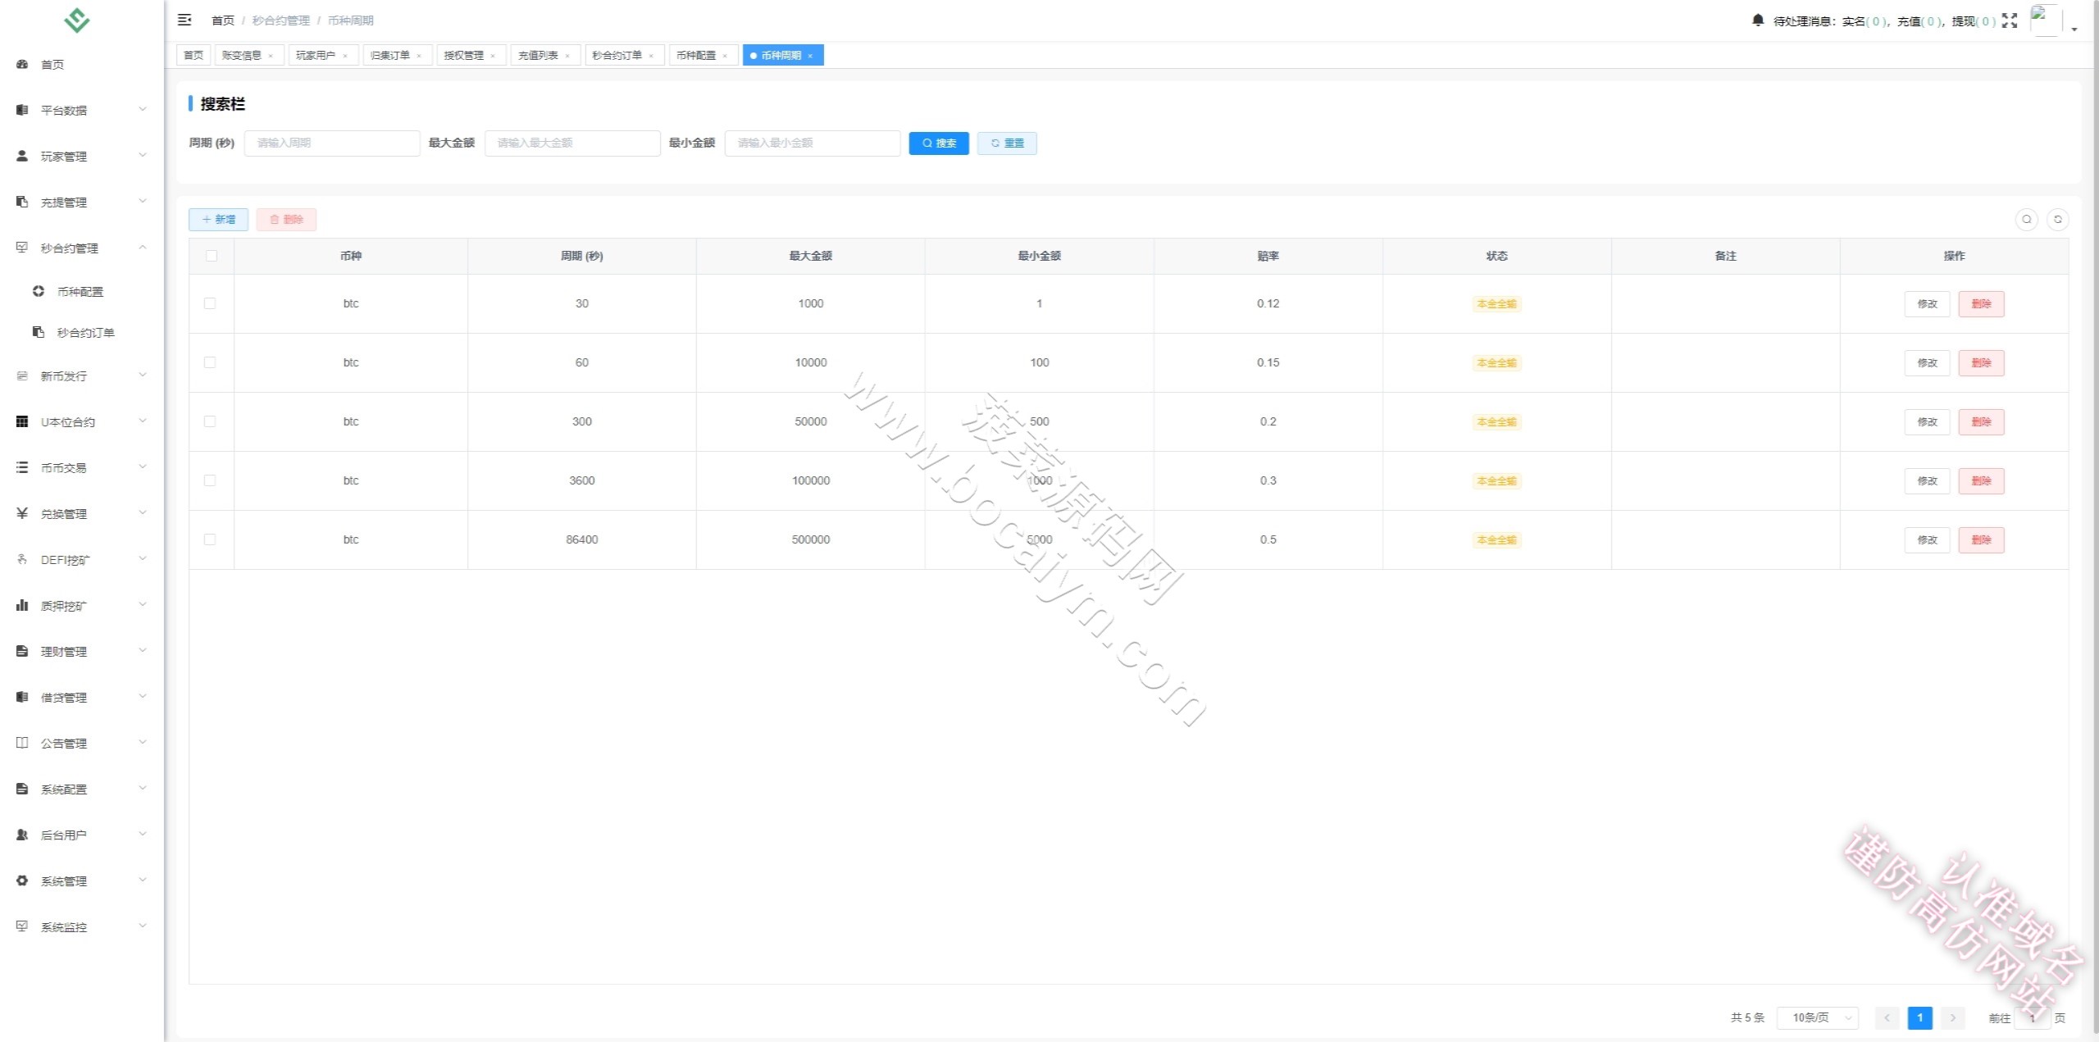Viewport: 2099px width, 1042px height.
Task: Focus the 最小金额 search input
Action: tap(813, 143)
